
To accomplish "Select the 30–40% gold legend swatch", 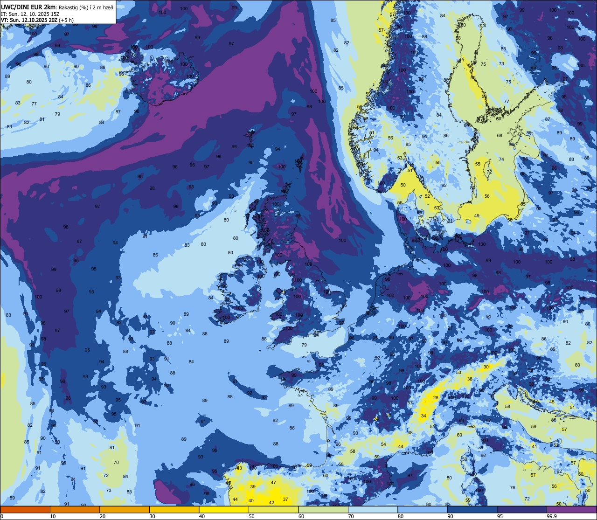I will [174, 509].
